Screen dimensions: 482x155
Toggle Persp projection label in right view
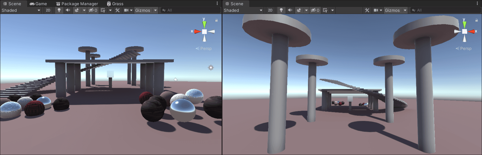464,48
